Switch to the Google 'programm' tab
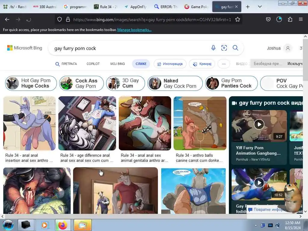This screenshot has height=231, width=308. click(x=75, y=7)
